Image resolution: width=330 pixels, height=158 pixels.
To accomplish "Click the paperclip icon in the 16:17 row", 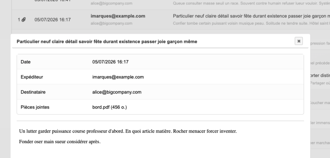I will pos(24,20).
